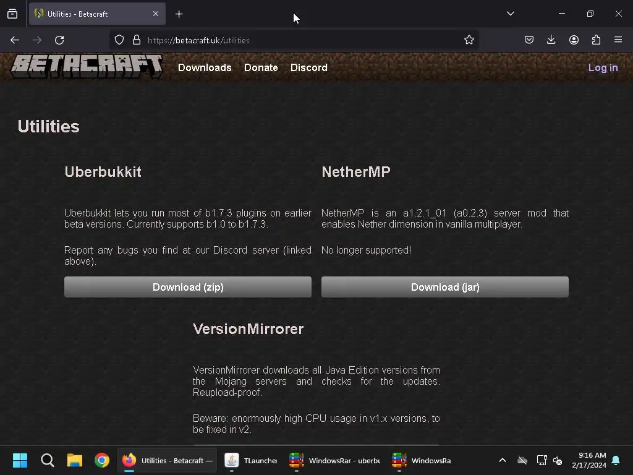This screenshot has width=633, height=475.
Task: Switch to Firefox Utilities - Betacraft taskbar item
Action: pos(167,460)
